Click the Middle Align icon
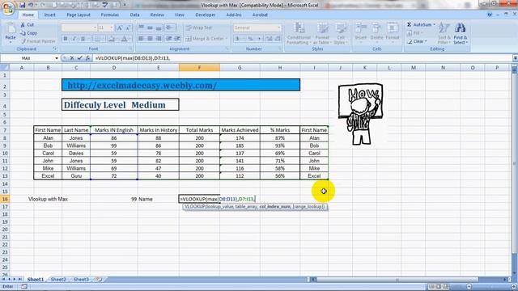This screenshot has width=518, height=291. click(x=150, y=27)
